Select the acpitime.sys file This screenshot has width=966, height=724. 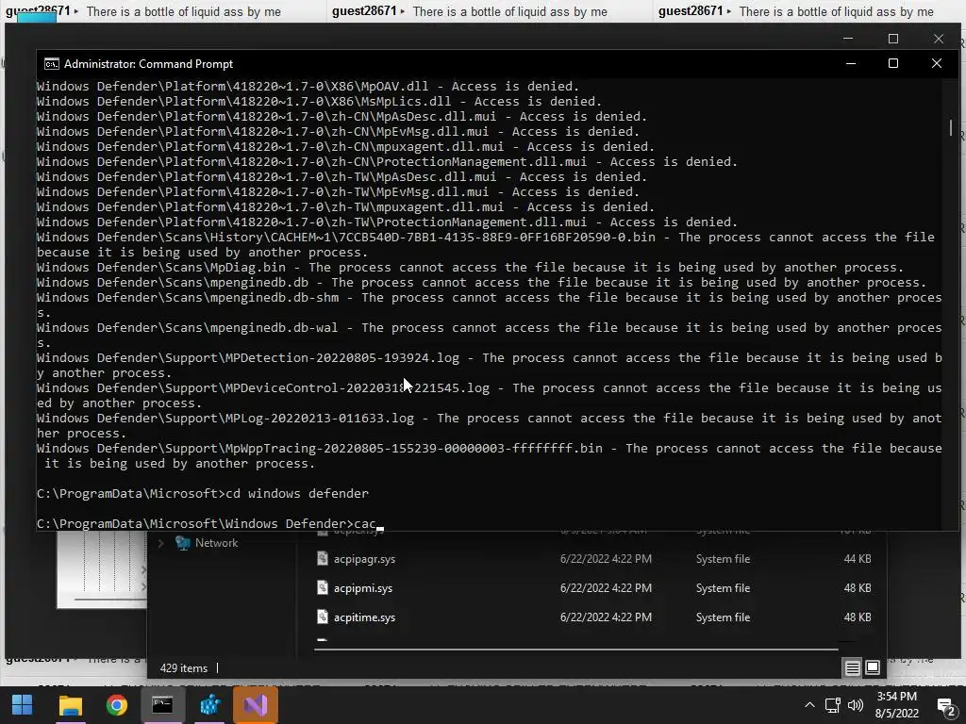[x=365, y=617]
